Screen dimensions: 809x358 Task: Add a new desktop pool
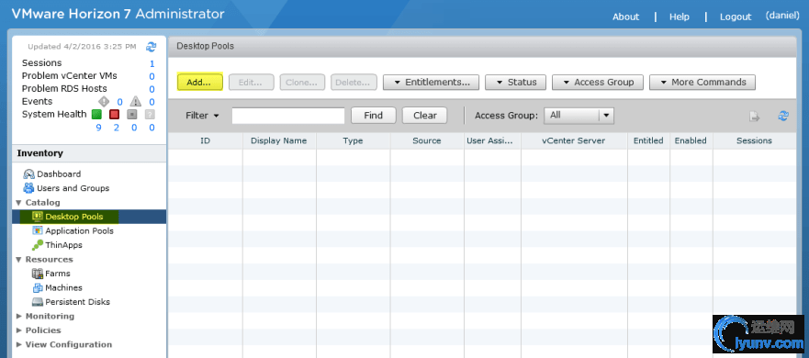point(199,82)
